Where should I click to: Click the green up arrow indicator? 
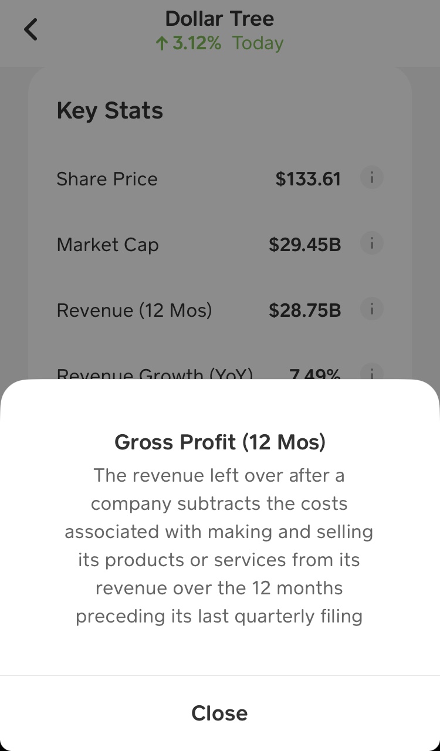pyautogui.click(x=162, y=43)
